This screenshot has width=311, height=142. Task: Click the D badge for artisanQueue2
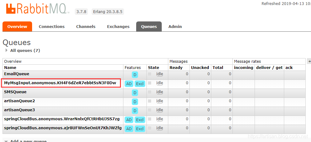135,102
